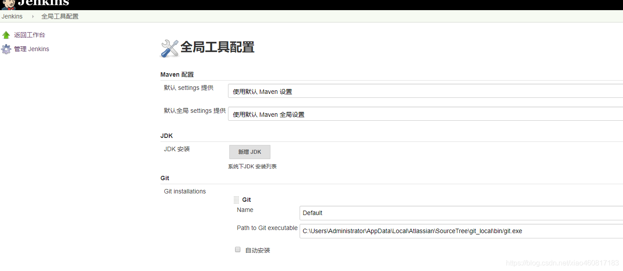This screenshot has height=271, width=623.
Task: Open the 默认 settings 提供 dropdown
Action: tap(425, 91)
